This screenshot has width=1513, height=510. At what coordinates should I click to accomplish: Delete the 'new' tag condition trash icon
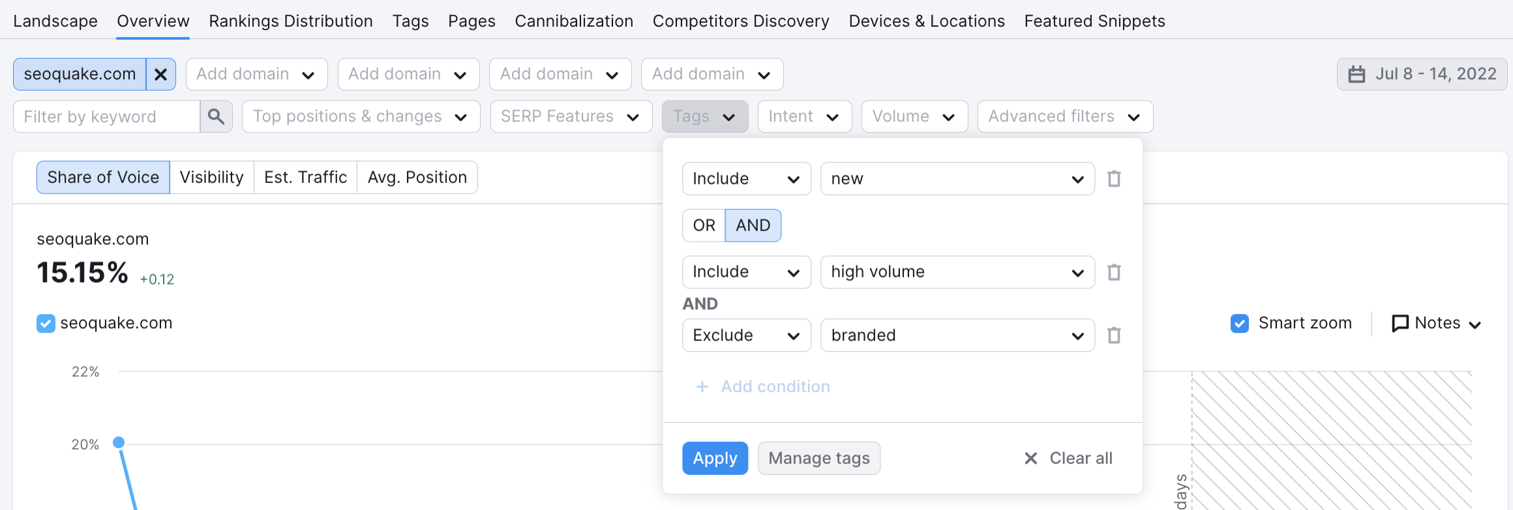click(x=1114, y=178)
